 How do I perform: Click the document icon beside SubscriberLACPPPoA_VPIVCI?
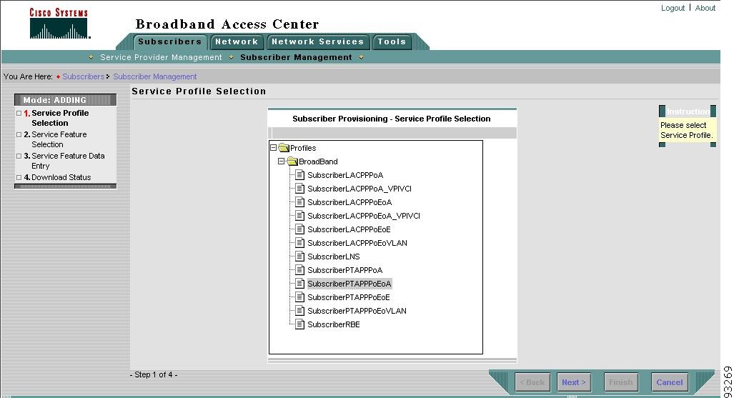(x=300, y=189)
